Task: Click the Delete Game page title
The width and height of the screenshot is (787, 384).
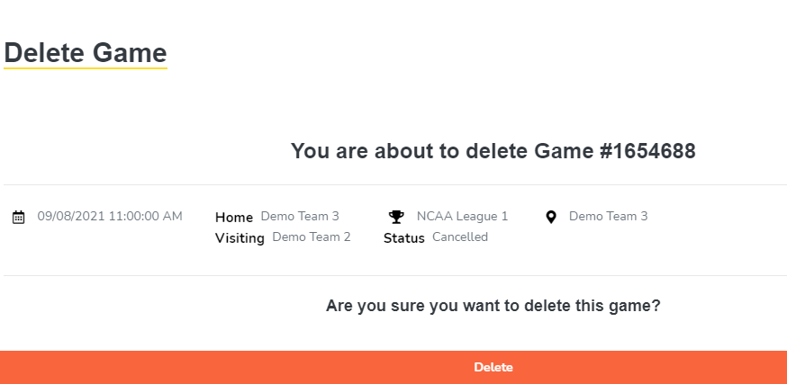Action: tap(85, 52)
